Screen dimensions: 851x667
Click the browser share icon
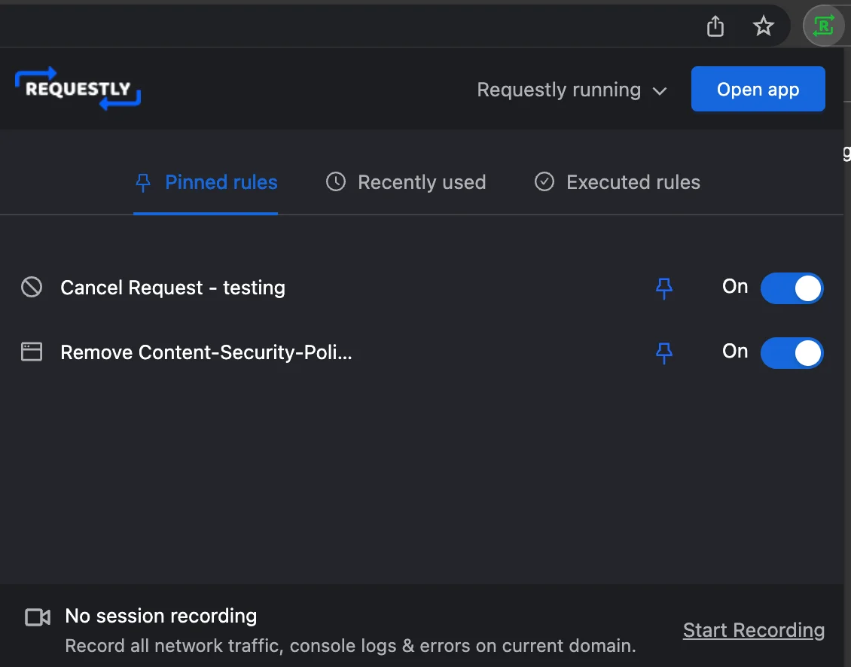(x=715, y=26)
